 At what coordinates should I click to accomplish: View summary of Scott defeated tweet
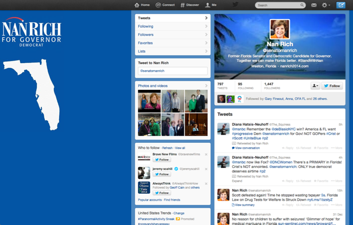tap(243, 205)
